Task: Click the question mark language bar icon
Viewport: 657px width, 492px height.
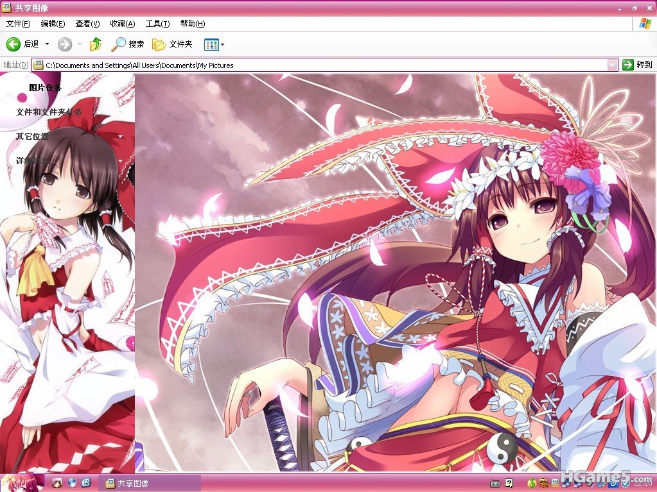Action: [509, 484]
